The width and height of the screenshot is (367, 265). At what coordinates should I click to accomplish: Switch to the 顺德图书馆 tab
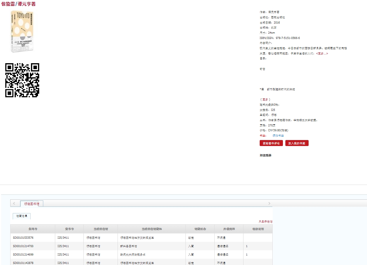point(32,204)
